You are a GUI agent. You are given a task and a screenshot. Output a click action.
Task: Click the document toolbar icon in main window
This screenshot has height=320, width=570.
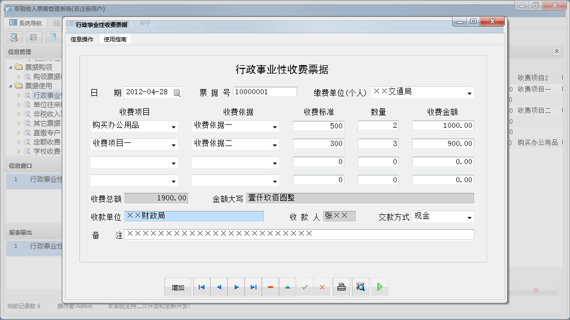pos(53,37)
